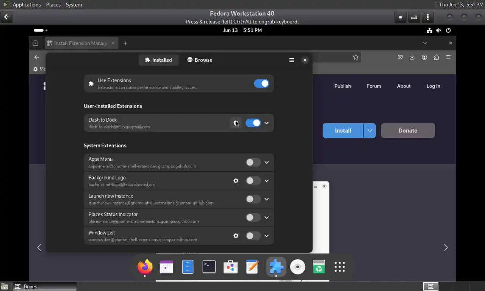Open the Trash icon in the dock

[319, 267]
